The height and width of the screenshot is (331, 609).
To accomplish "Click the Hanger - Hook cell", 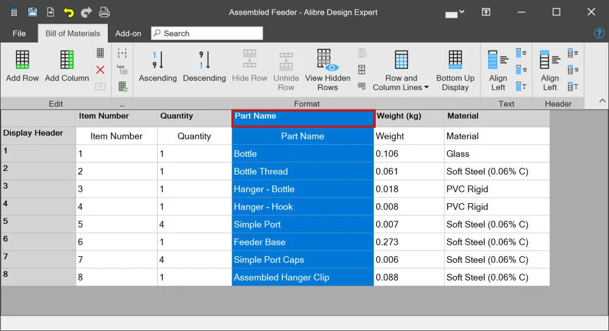I will tap(303, 206).
